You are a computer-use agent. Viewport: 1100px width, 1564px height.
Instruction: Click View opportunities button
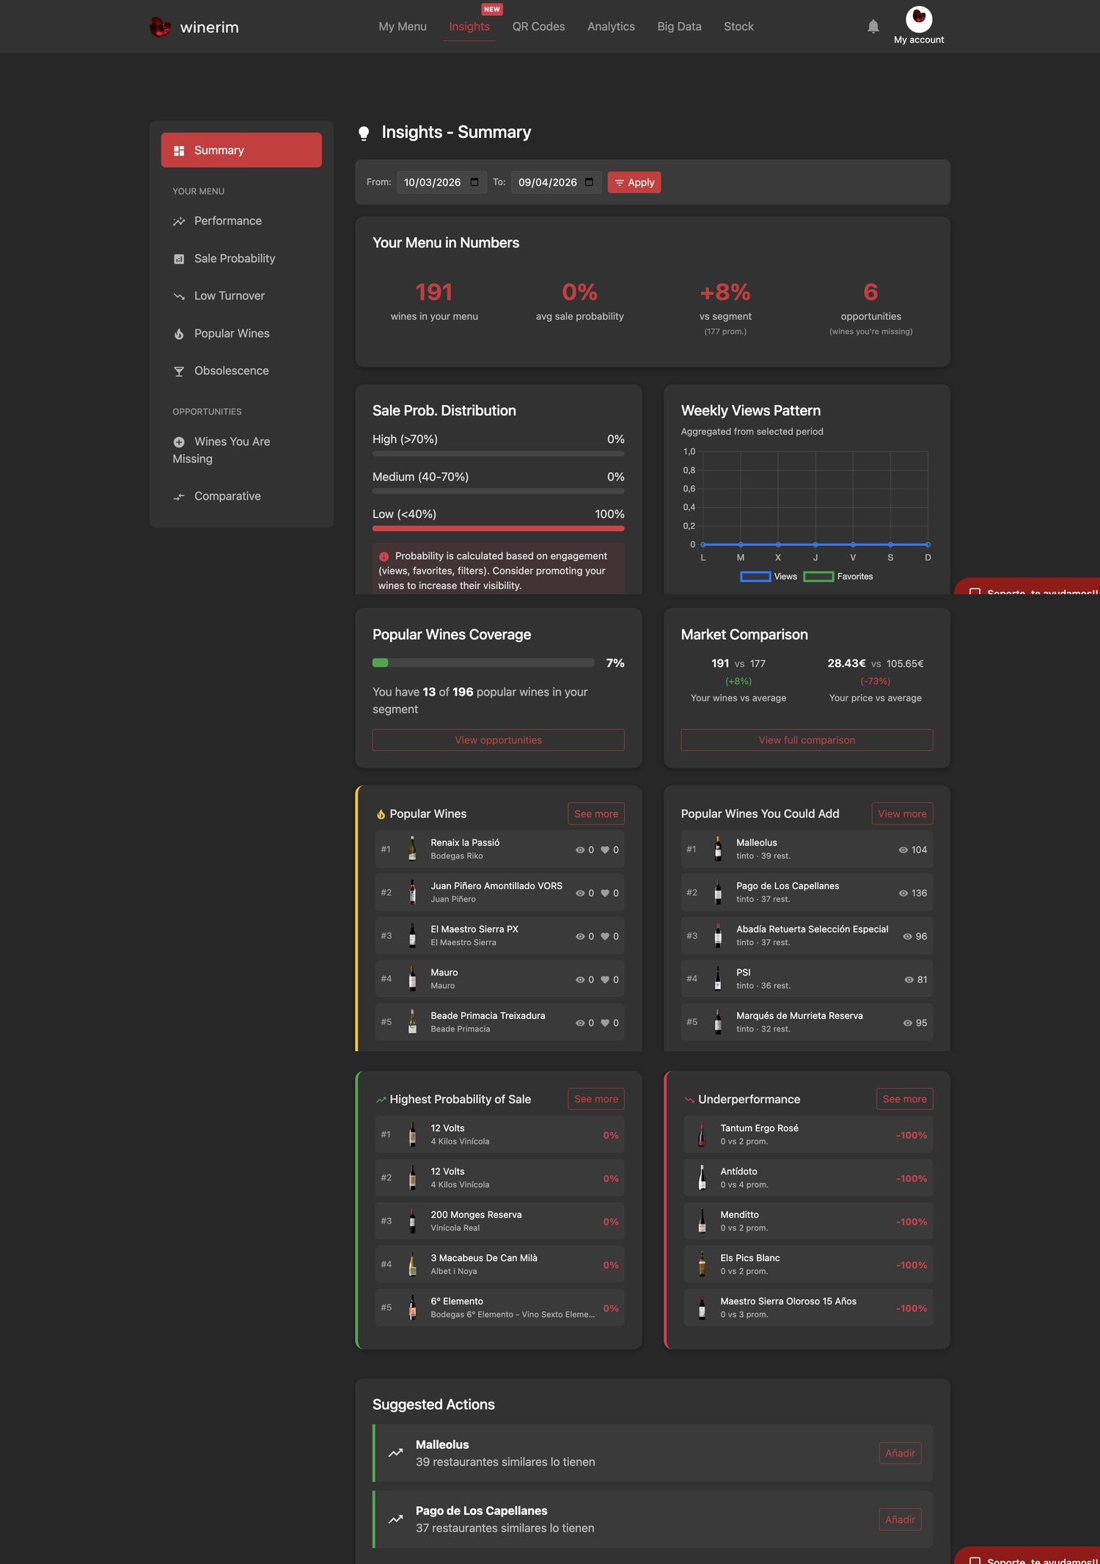click(x=499, y=740)
